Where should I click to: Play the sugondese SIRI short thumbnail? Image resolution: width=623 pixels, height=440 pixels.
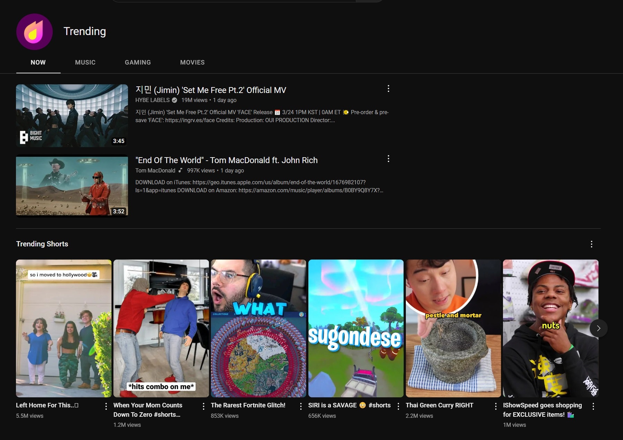[356, 328]
